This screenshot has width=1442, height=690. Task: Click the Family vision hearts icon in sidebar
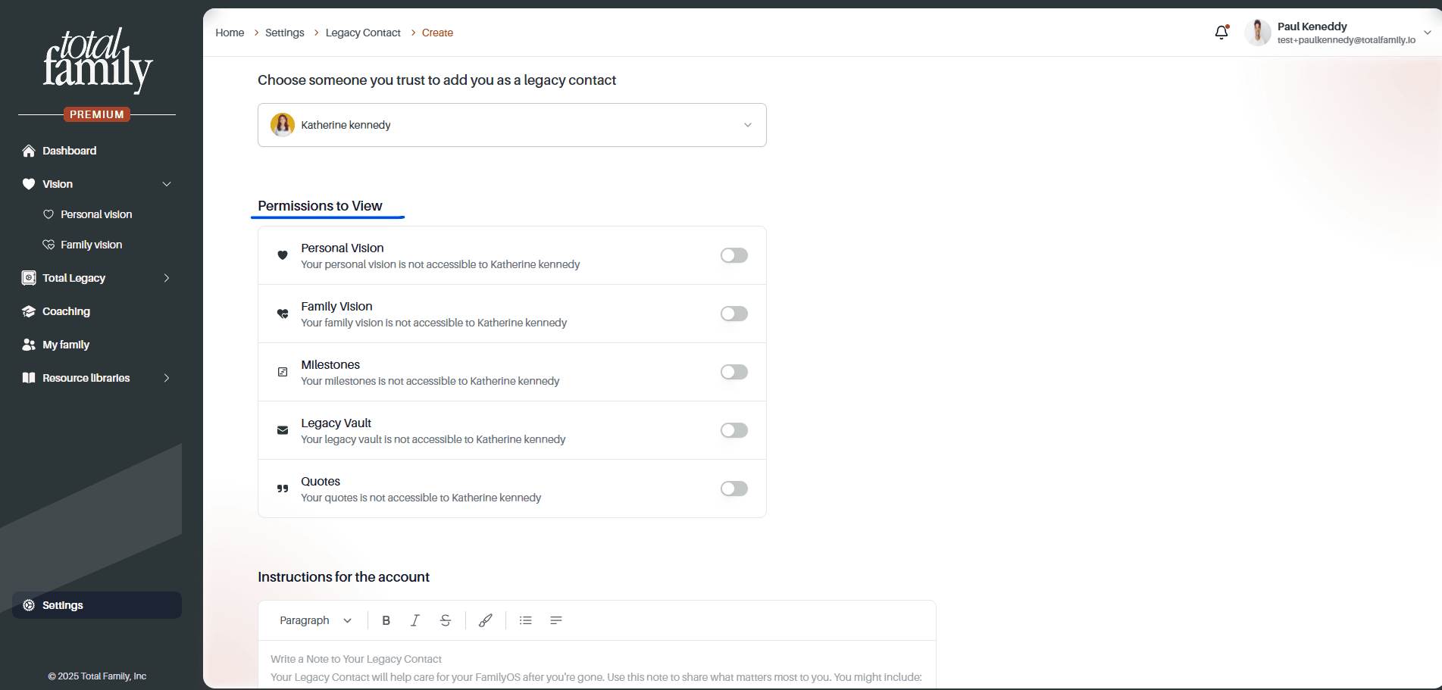coord(48,245)
